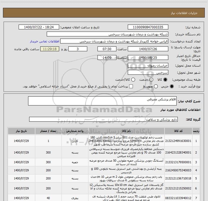The image size is (208, 201).
Task: Select product code 2132121156710018
Action: pyautogui.click(x=178, y=178)
